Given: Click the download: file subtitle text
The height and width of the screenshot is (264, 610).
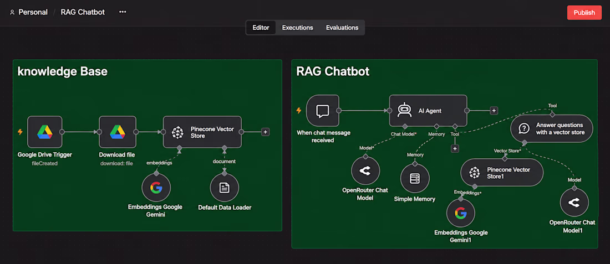Looking at the screenshot, I should 116,163.
